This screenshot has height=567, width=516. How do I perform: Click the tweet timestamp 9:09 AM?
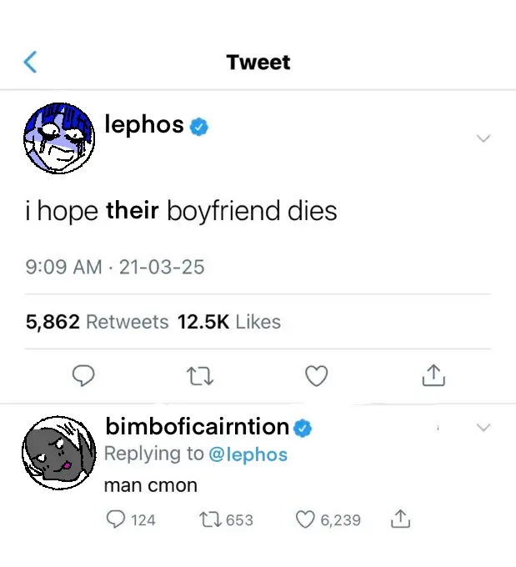pos(63,268)
